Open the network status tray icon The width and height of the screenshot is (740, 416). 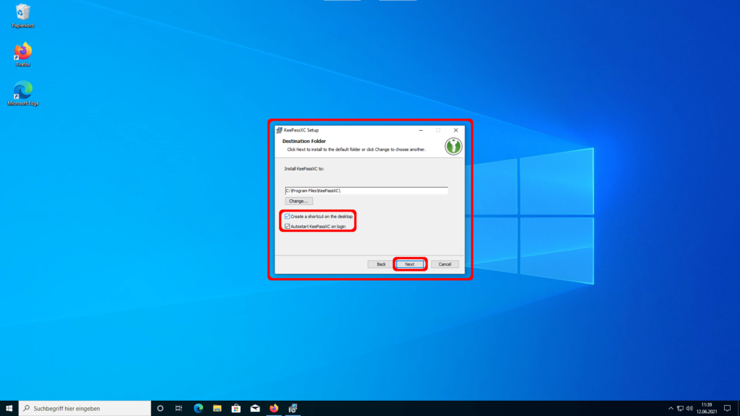pyautogui.click(x=680, y=409)
